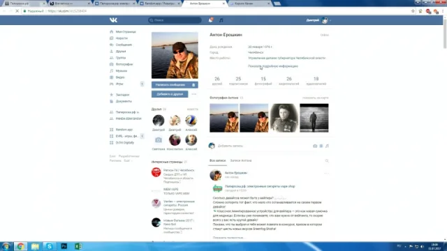The width and height of the screenshot is (447, 251).
Task: Open Регион-74 Челябинск page
Action: point(179,170)
